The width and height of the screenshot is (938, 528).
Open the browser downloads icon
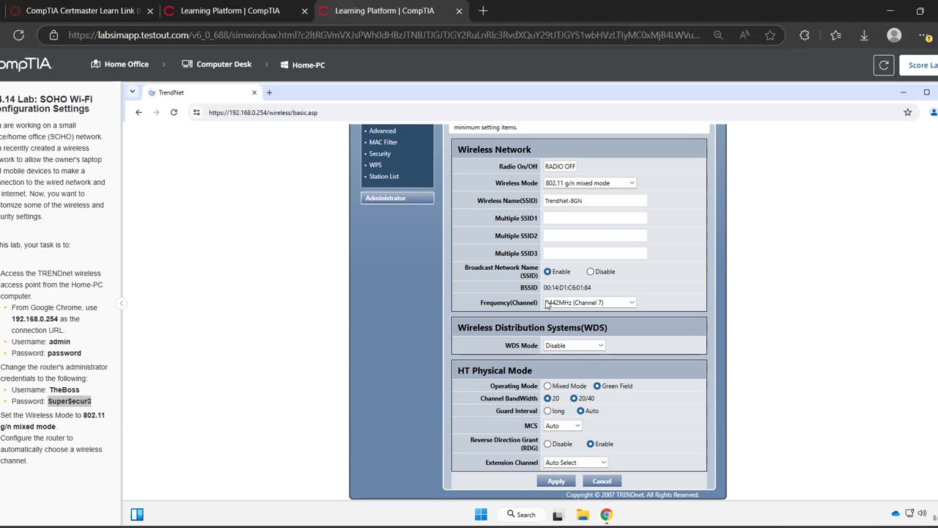[x=864, y=35]
